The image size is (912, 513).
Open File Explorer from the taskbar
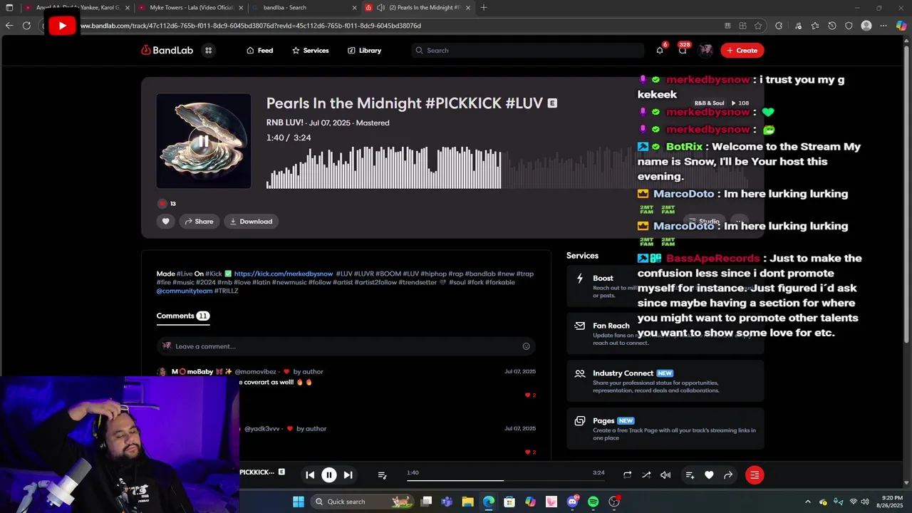(x=467, y=502)
